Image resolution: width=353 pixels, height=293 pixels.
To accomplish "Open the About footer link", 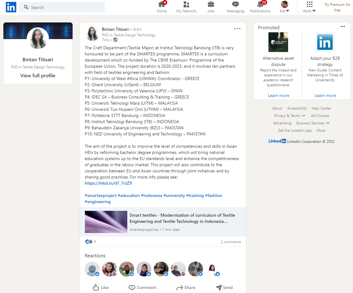I will tap(277, 108).
